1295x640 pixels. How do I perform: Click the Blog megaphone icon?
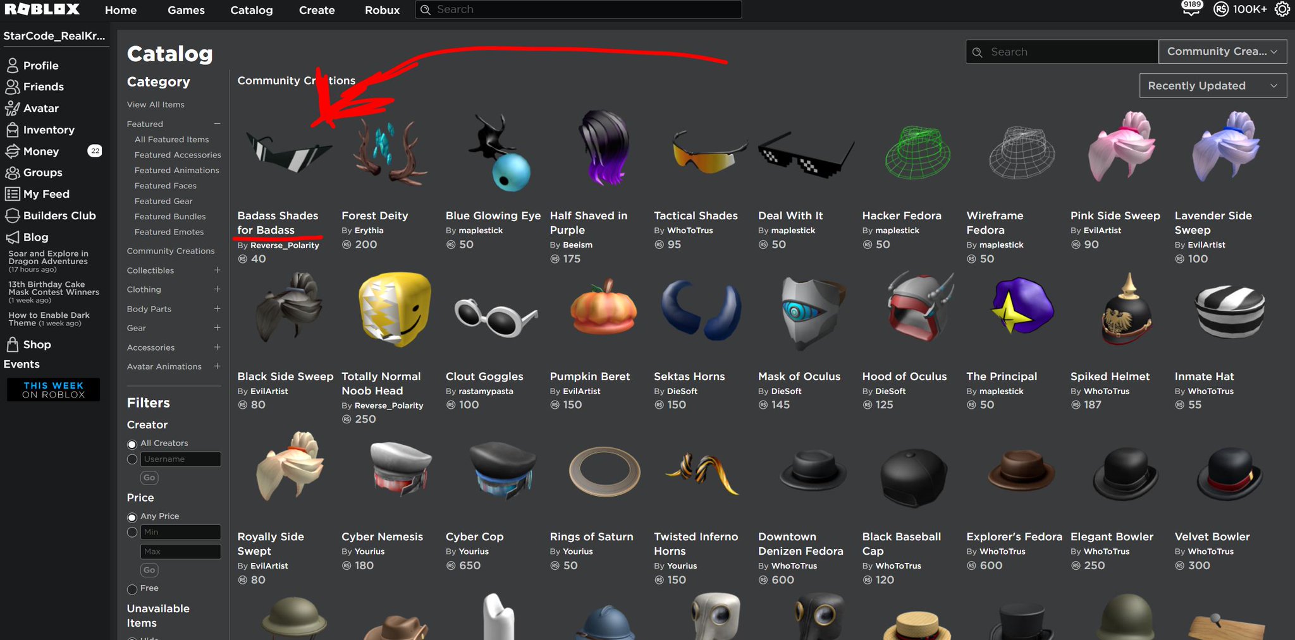12,237
